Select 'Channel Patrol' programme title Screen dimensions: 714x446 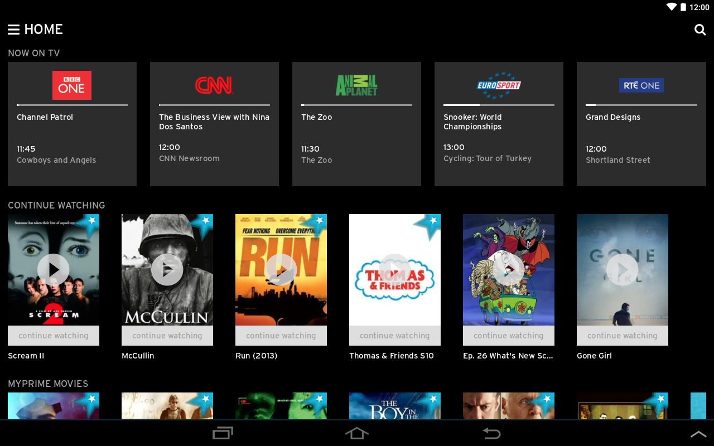(45, 117)
